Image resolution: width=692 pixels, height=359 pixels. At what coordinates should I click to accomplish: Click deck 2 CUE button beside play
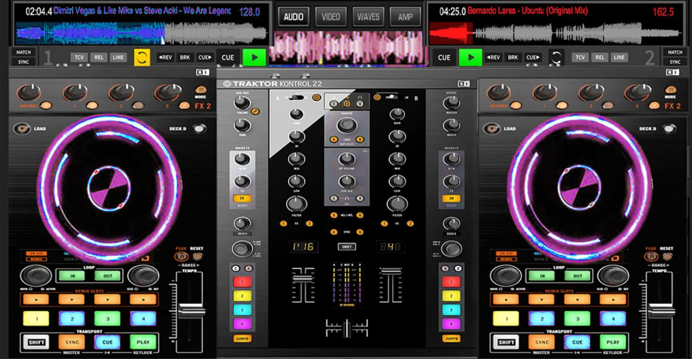point(444,57)
